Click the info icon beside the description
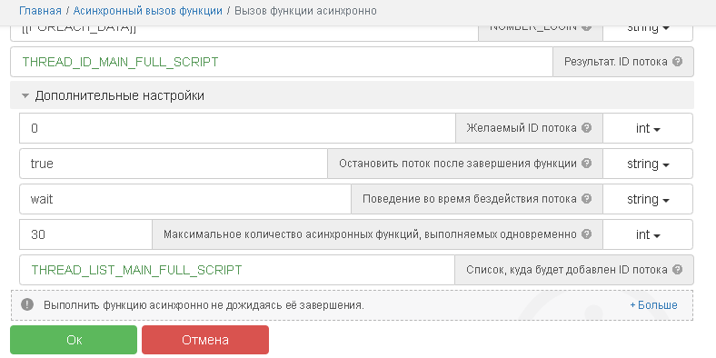Image resolution: width=716 pixels, height=358 pixels. [x=27, y=304]
